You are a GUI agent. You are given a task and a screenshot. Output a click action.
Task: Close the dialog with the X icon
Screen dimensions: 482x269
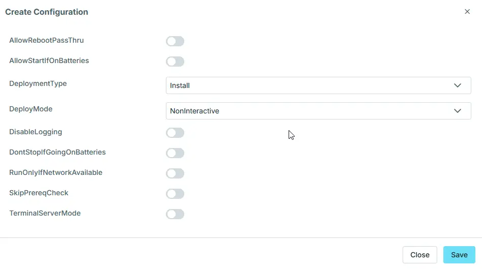(x=467, y=12)
